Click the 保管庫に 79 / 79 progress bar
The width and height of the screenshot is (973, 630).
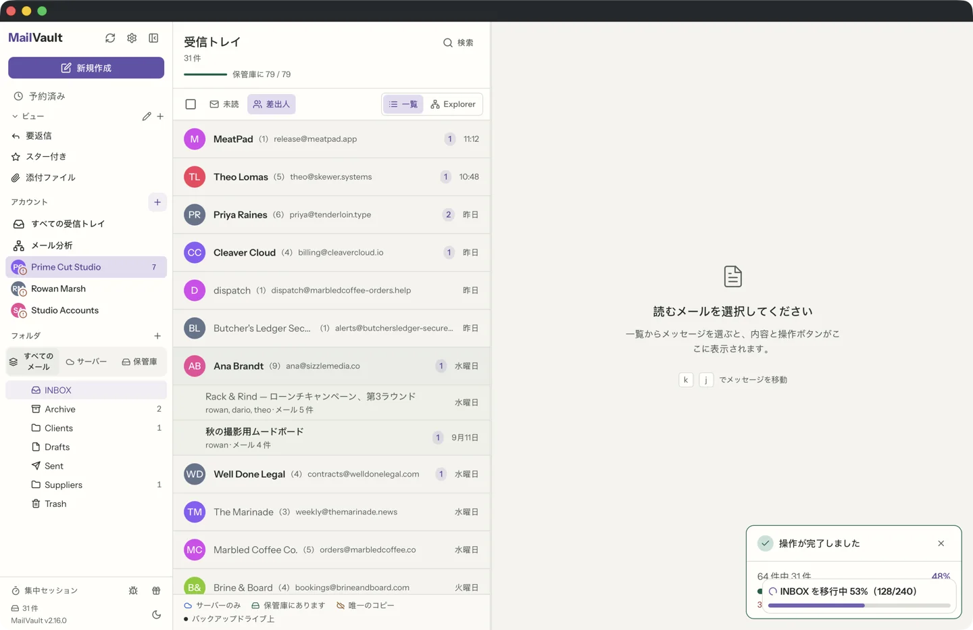(x=205, y=74)
